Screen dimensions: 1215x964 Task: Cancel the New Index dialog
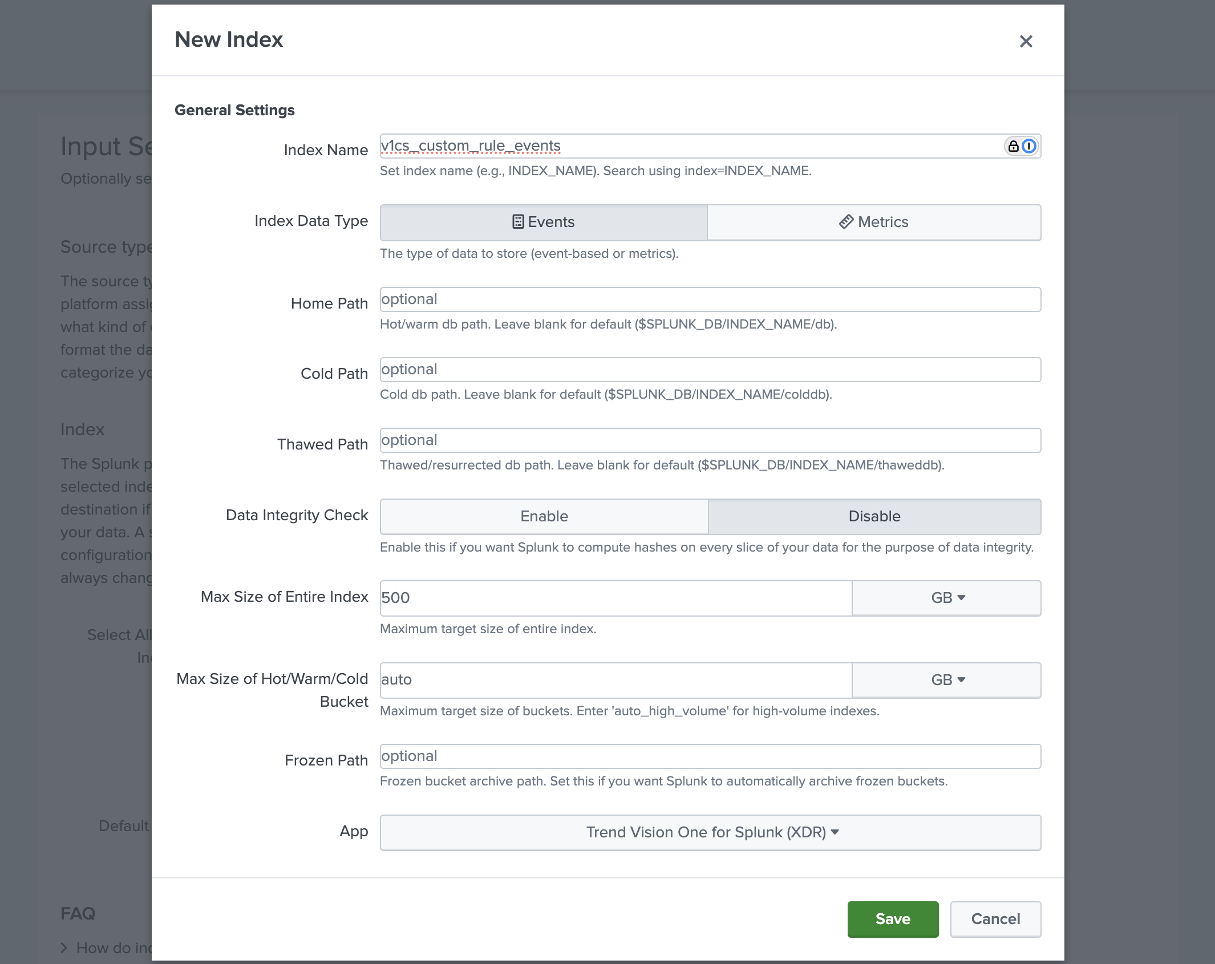(x=995, y=919)
